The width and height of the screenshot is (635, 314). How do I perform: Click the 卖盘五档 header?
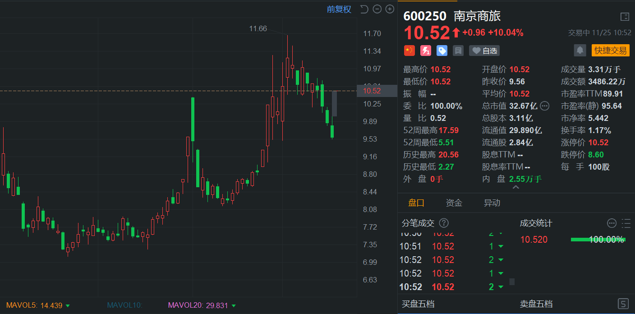(536, 304)
